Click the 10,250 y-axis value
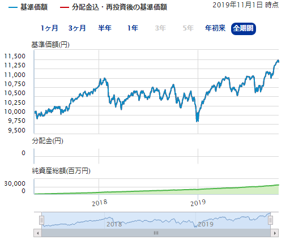The image size is (290, 244). 15,102
